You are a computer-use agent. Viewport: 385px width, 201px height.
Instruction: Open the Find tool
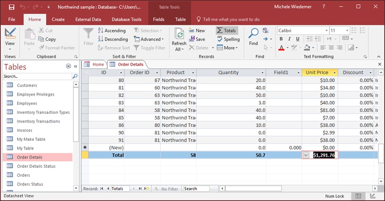pos(253,37)
